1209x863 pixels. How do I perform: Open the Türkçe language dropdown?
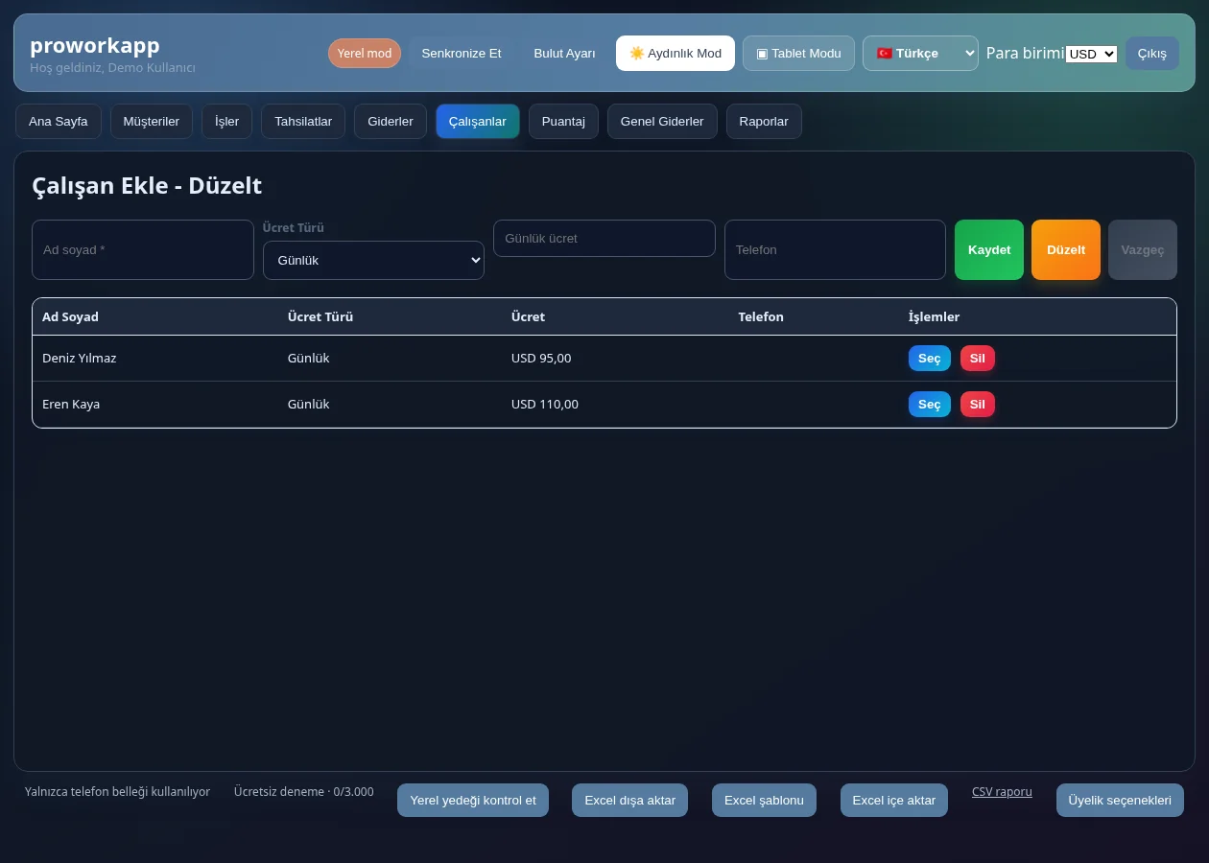click(x=920, y=54)
